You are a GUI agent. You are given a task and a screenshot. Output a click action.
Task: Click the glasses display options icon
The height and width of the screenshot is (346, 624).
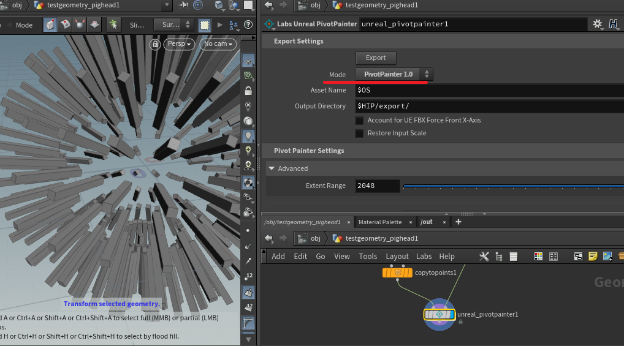[248, 198]
